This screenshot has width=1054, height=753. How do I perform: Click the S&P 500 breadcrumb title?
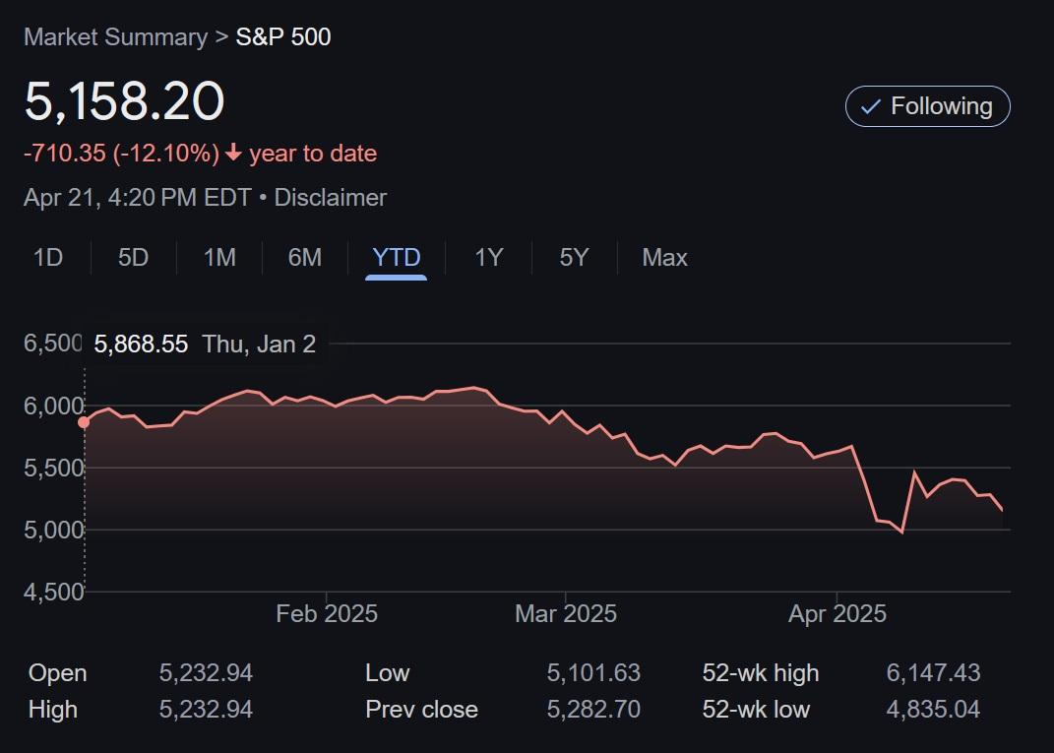[x=283, y=37]
